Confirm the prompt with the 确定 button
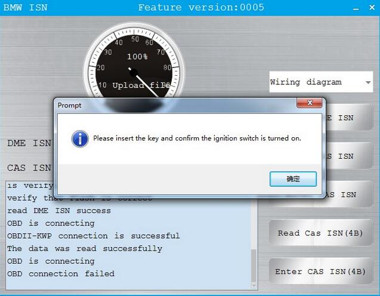The height and width of the screenshot is (296, 380). (x=293, y=179)
